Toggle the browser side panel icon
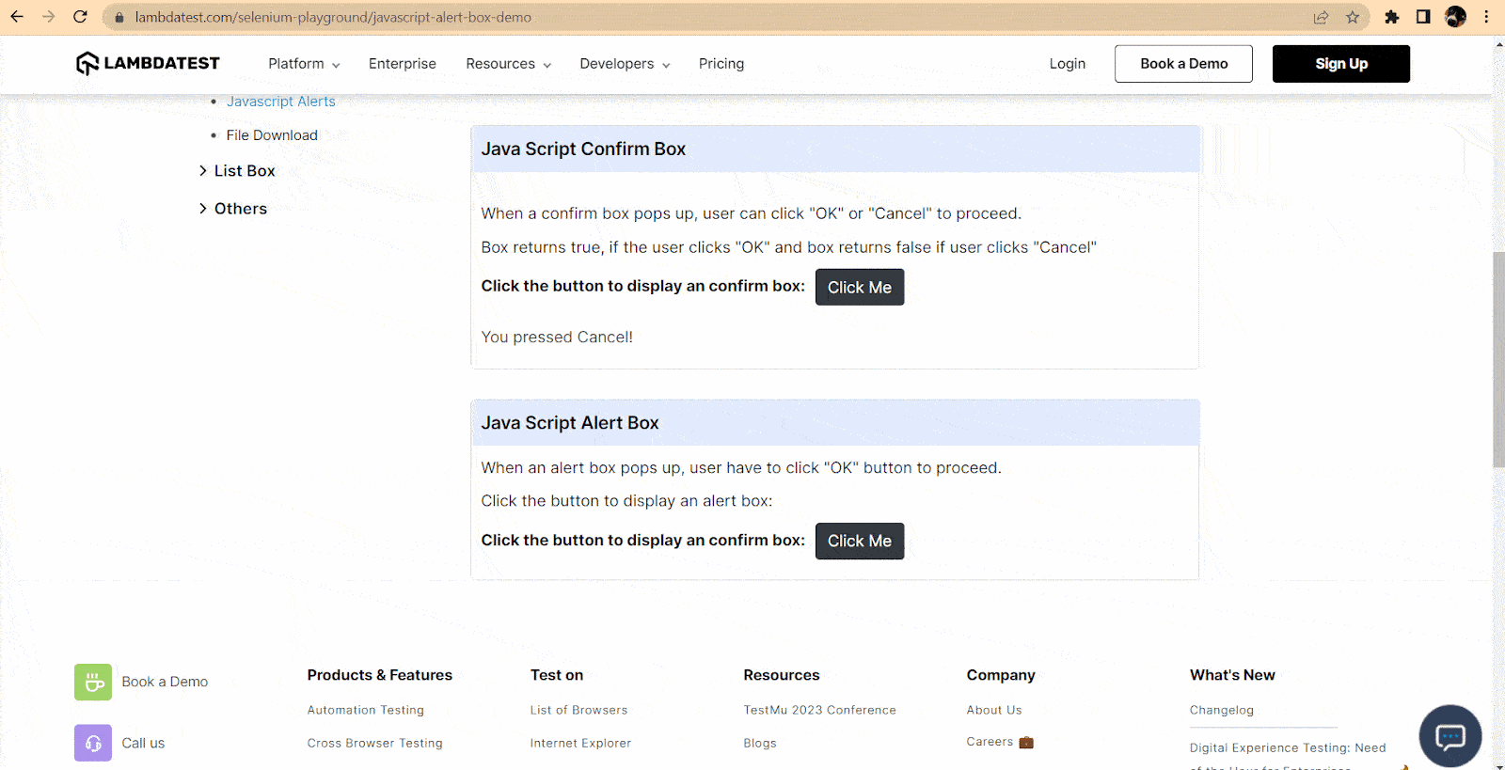The height and width of the screenshot is (770, 1505). 1423,17
